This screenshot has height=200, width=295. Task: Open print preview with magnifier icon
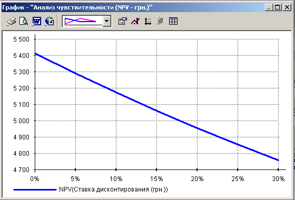pyautogui.click(x=24, y=21)
